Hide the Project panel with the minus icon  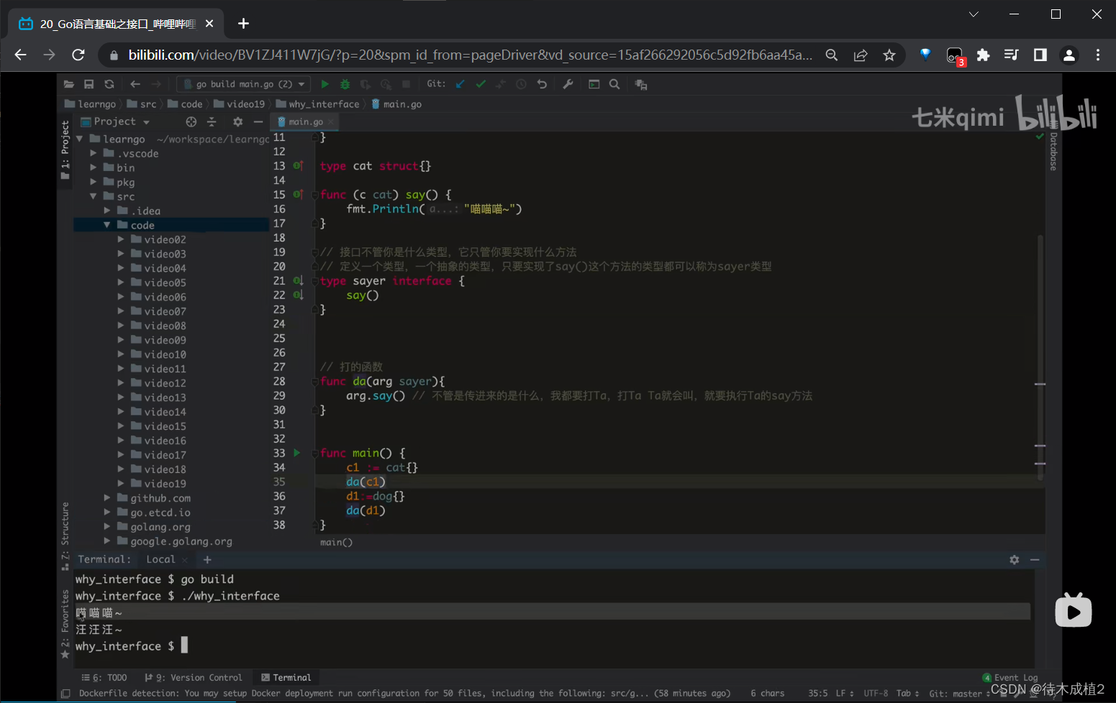(258, 121)
